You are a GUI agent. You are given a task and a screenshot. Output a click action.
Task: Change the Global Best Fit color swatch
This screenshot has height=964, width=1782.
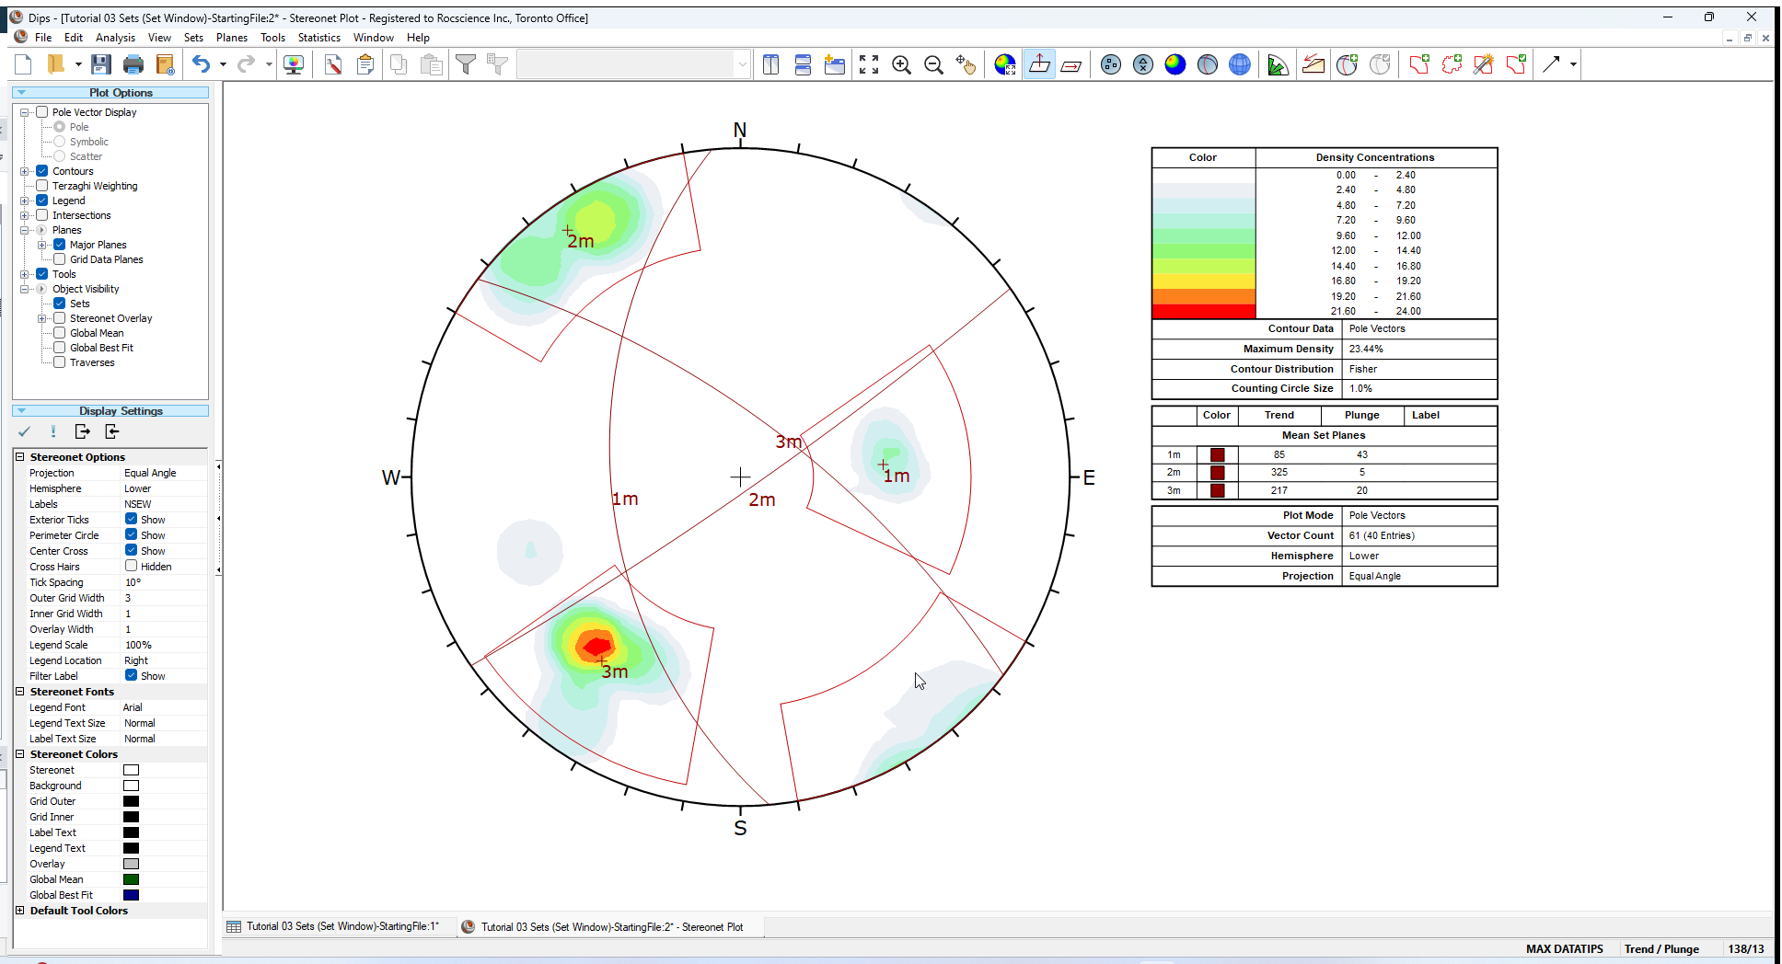(131, 894)
